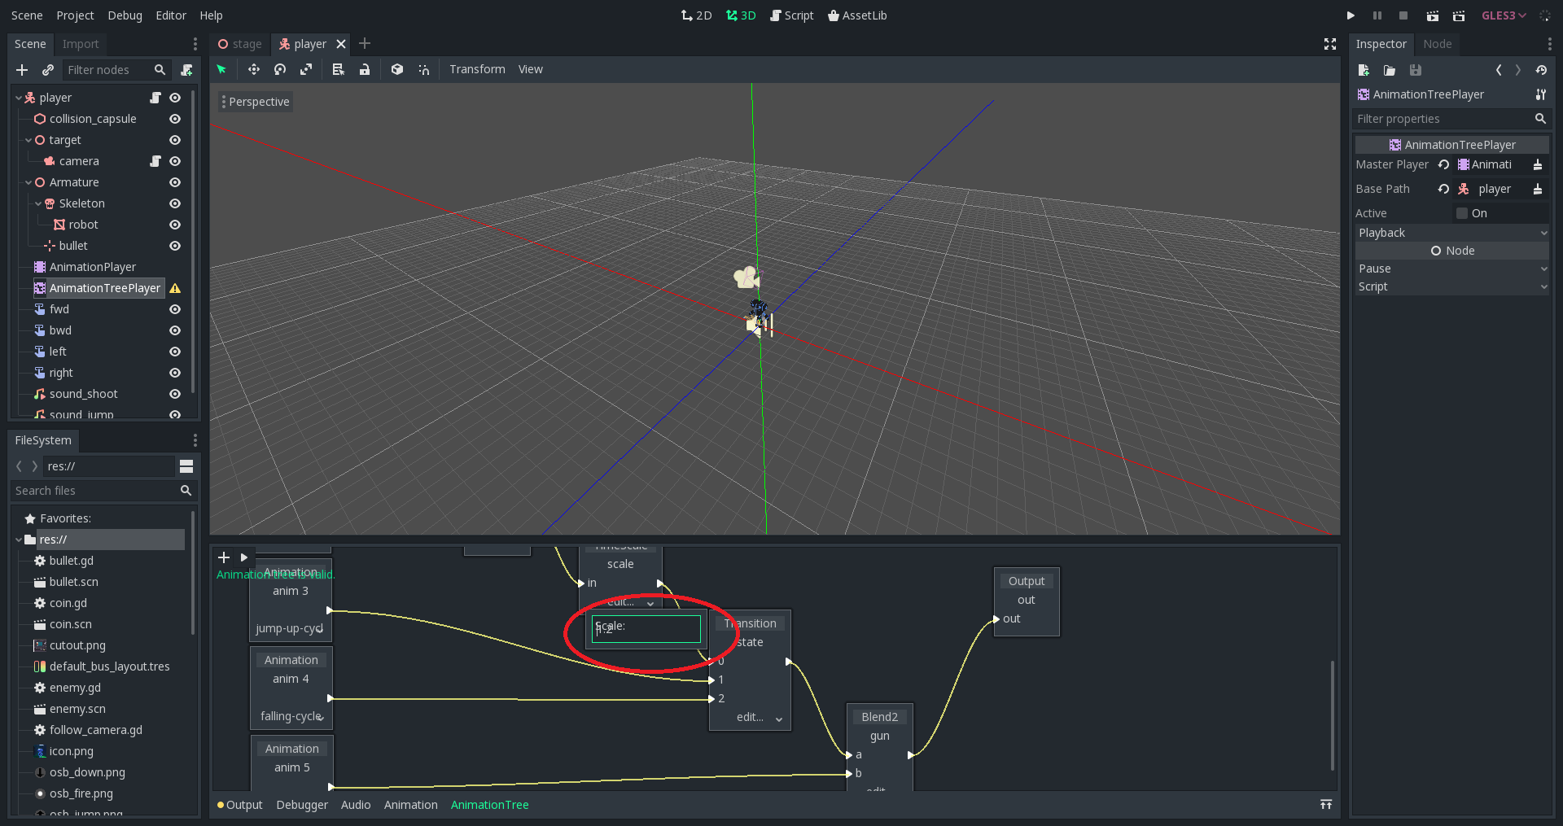Select the Move tool in the 3D viewport
The height and width of the screenshot is (826, 1563).
point(254,69)
